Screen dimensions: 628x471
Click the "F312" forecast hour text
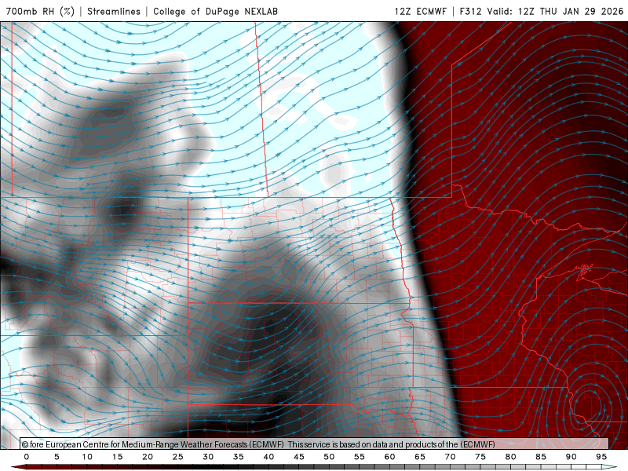tap(470, 11)
